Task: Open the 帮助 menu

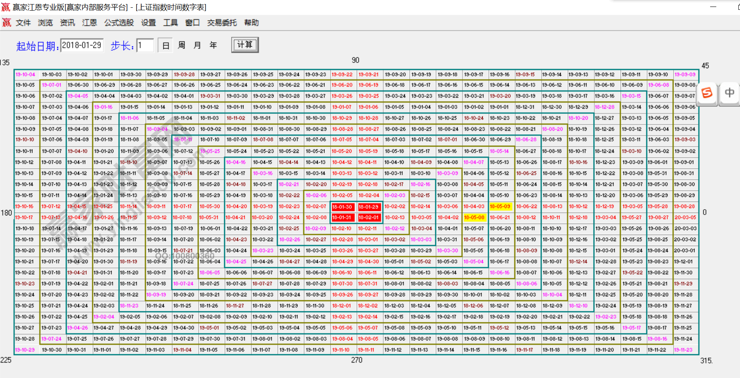Action: pos(251,23)
